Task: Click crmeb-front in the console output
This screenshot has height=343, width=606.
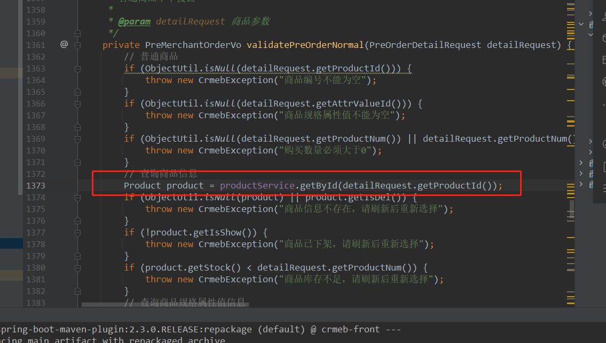Action: pyautogui.click(x=351, y=330)
